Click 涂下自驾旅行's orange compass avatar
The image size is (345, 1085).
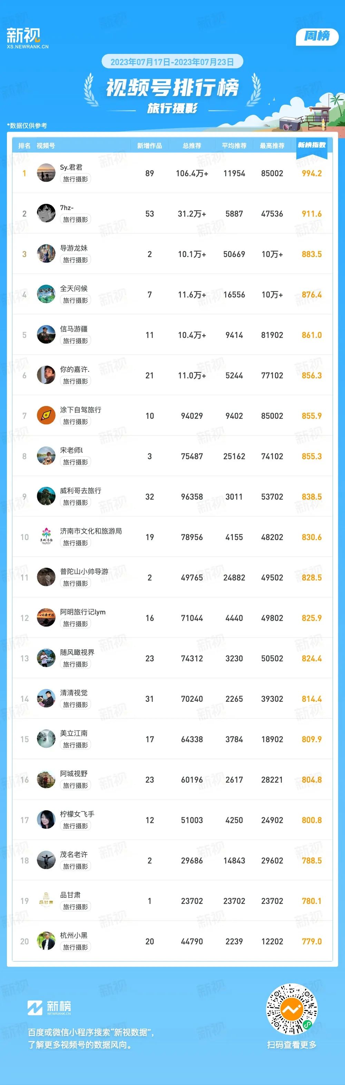point(46,415)
